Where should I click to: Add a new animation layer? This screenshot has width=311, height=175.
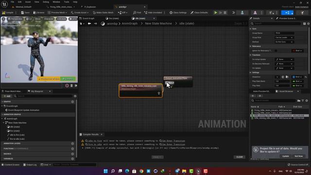(x=72, y=143)
